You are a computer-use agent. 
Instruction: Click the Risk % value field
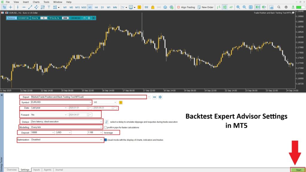[44, 18]
